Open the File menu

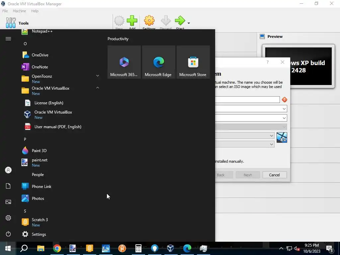tap(5, 11)
